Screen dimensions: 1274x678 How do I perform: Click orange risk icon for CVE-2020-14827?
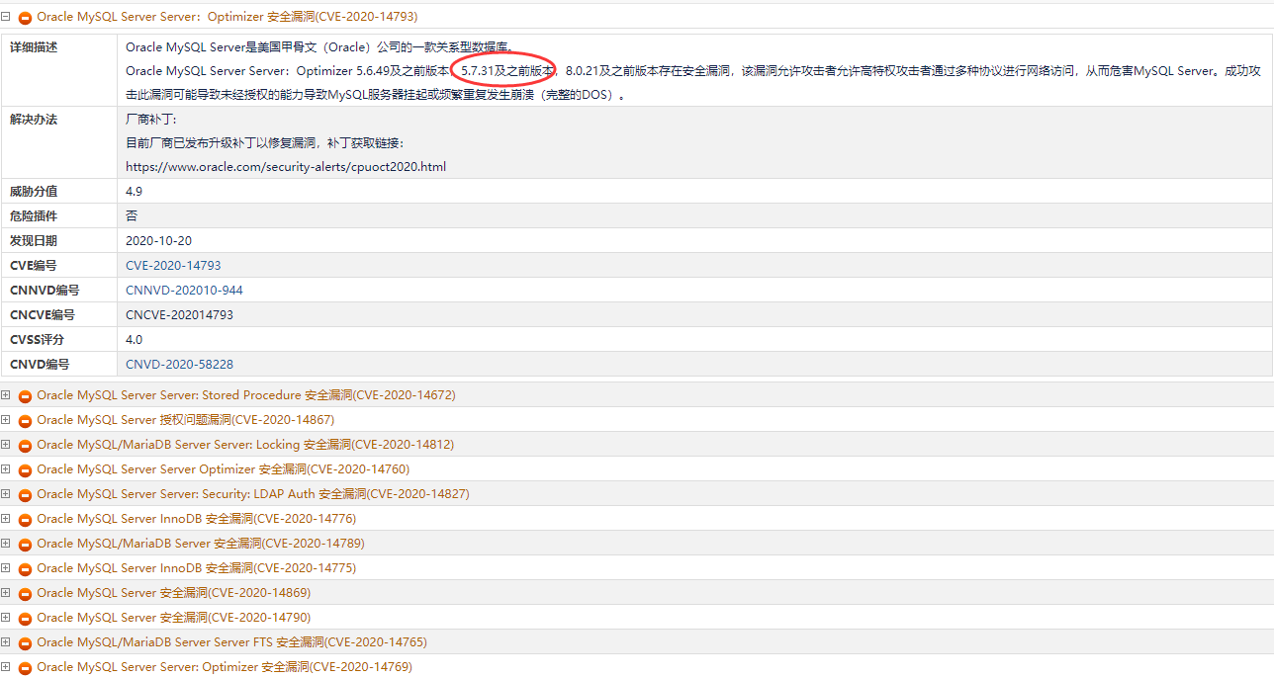tap(26, 495)
